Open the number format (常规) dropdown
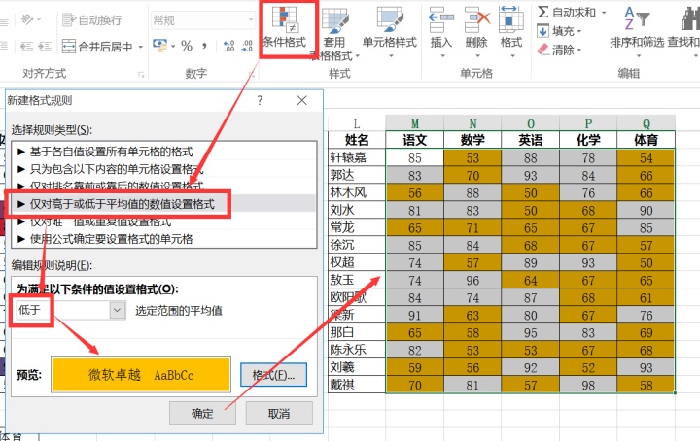Image resolution: width=700 pixels, height=441 pixels. [251, 19]
